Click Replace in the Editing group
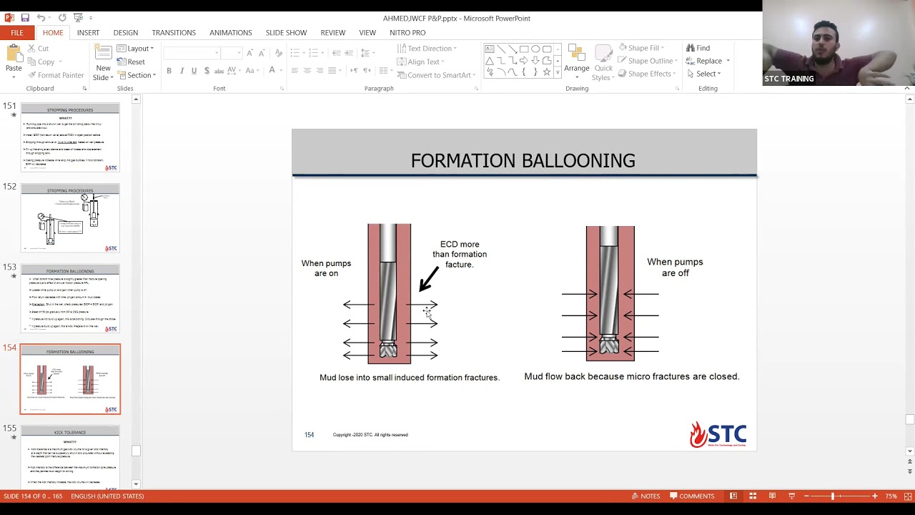This screenshot has height=515, width=915. point(704,61)
